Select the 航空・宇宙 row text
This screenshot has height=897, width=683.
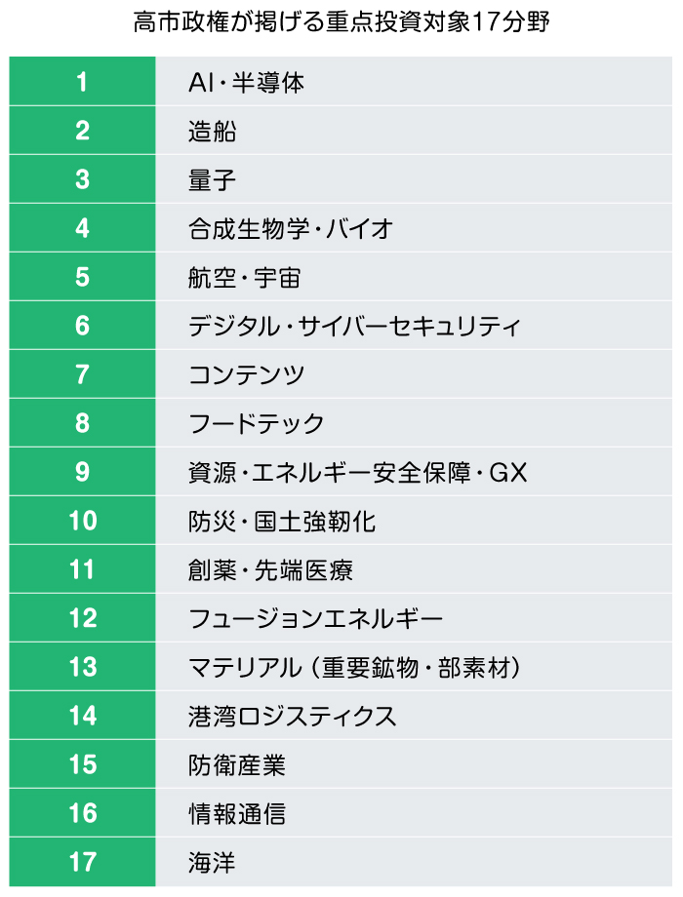[244, 278]
